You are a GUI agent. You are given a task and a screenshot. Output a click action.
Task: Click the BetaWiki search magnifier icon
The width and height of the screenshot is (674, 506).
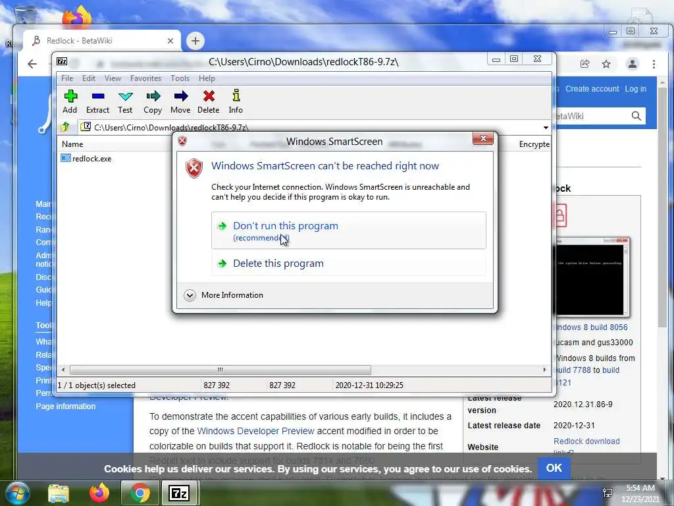click(636, 116)
